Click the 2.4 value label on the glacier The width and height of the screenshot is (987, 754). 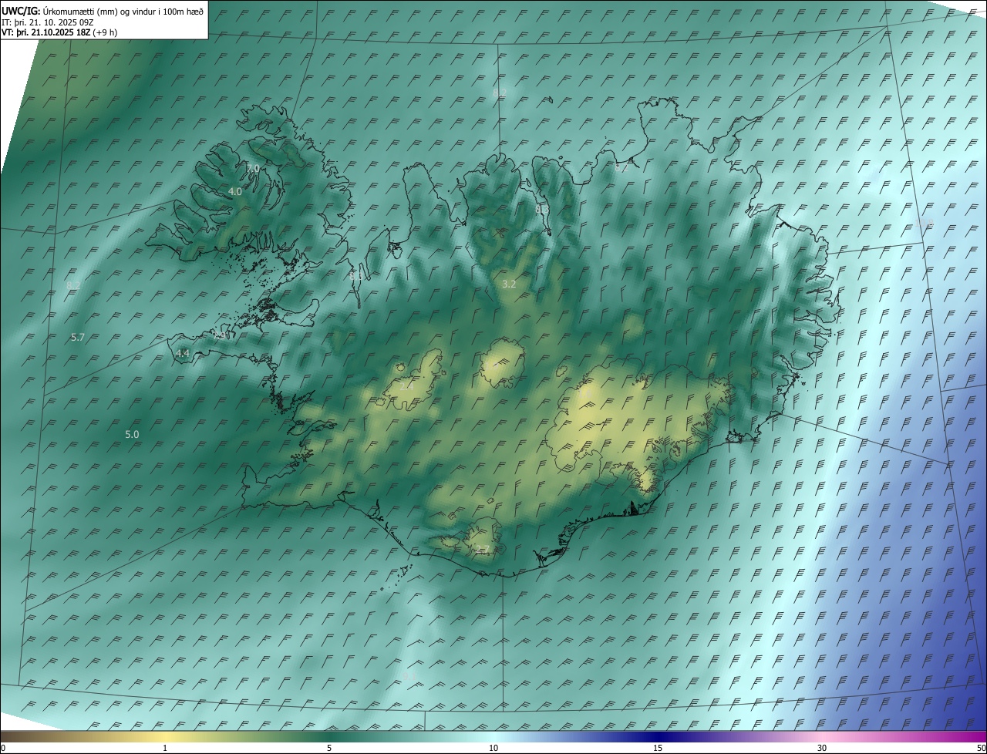406,385
